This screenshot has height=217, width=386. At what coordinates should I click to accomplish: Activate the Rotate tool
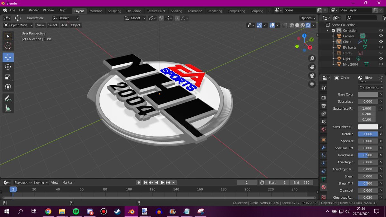pos(8,67)
